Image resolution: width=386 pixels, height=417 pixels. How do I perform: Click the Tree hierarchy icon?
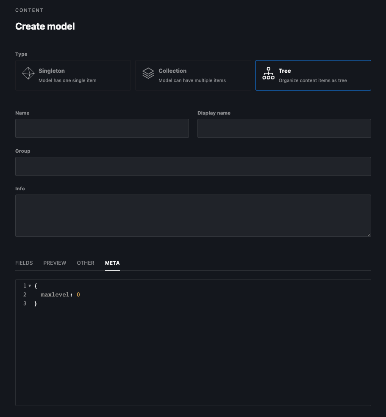[x=268, y=73]
